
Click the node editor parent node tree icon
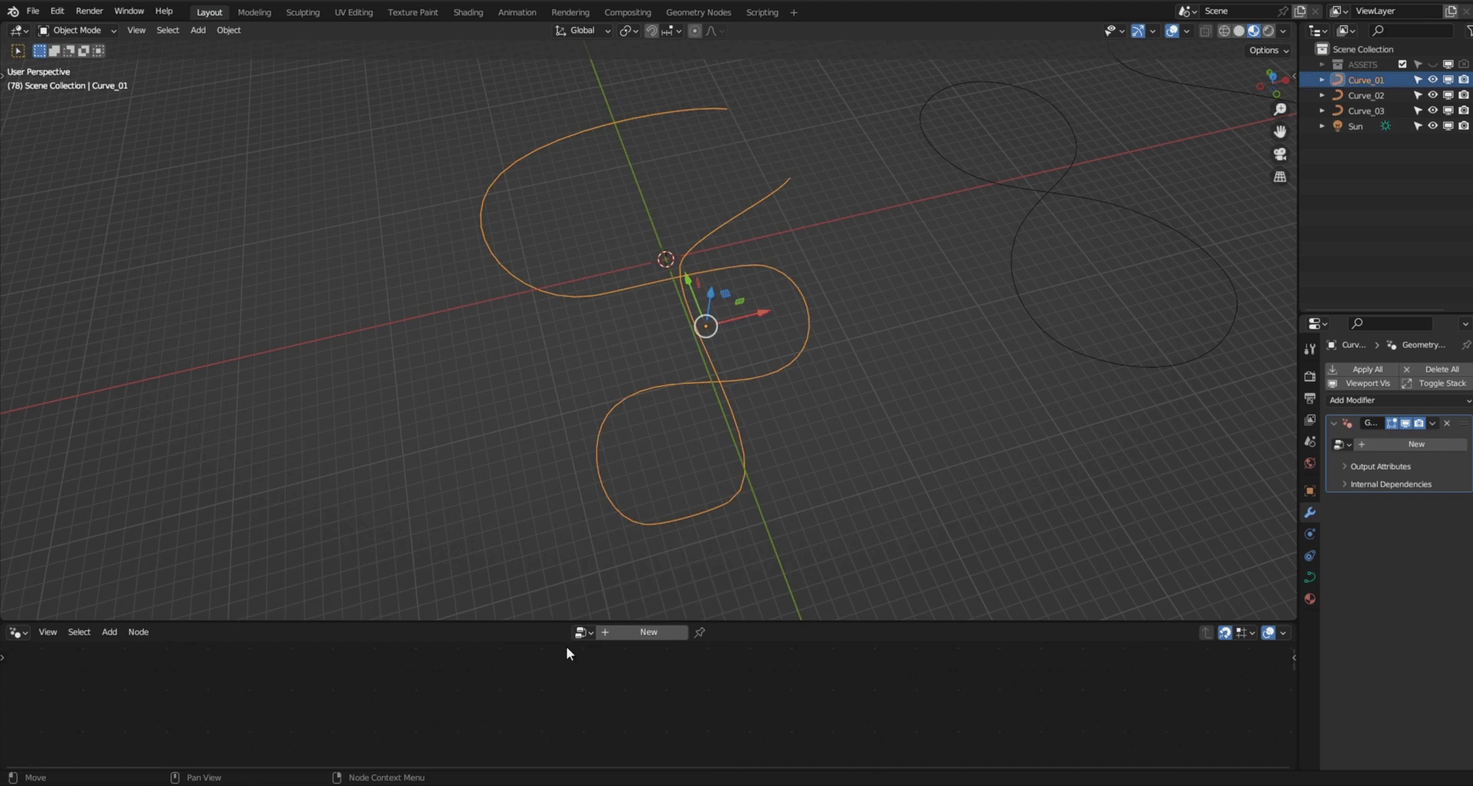coord(1206,632)
